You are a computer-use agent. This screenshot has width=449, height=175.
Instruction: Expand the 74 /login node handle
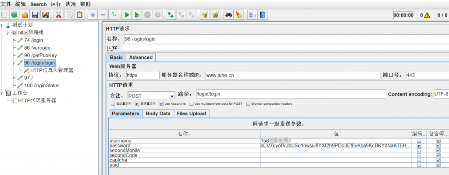[x=14, y=40]
